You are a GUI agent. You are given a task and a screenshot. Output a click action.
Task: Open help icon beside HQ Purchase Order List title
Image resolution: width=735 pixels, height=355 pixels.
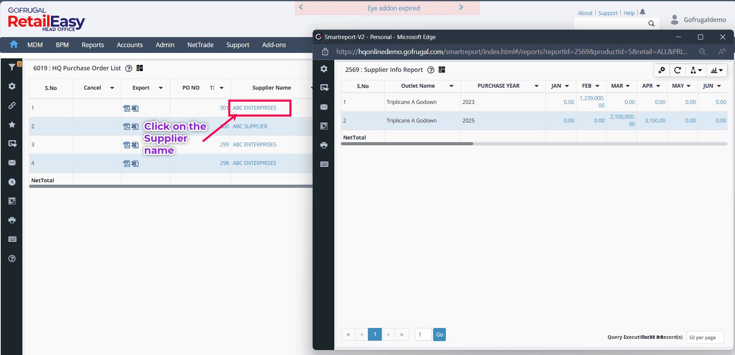[x=129, y=68]
